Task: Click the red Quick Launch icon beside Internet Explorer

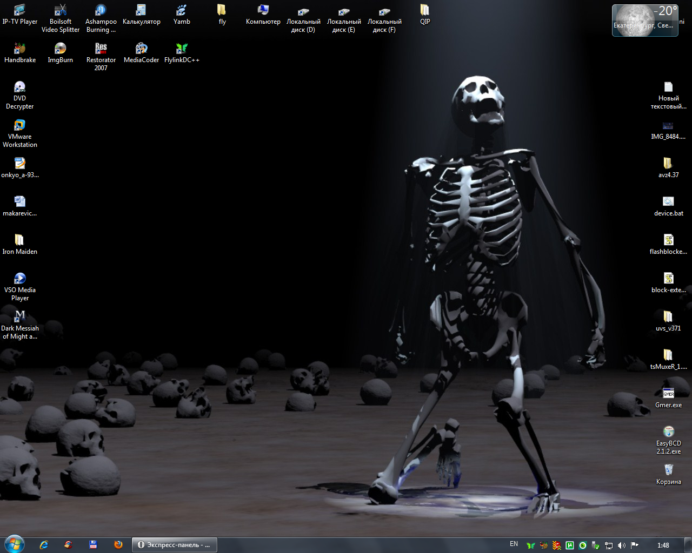Action: pos(68,545)
